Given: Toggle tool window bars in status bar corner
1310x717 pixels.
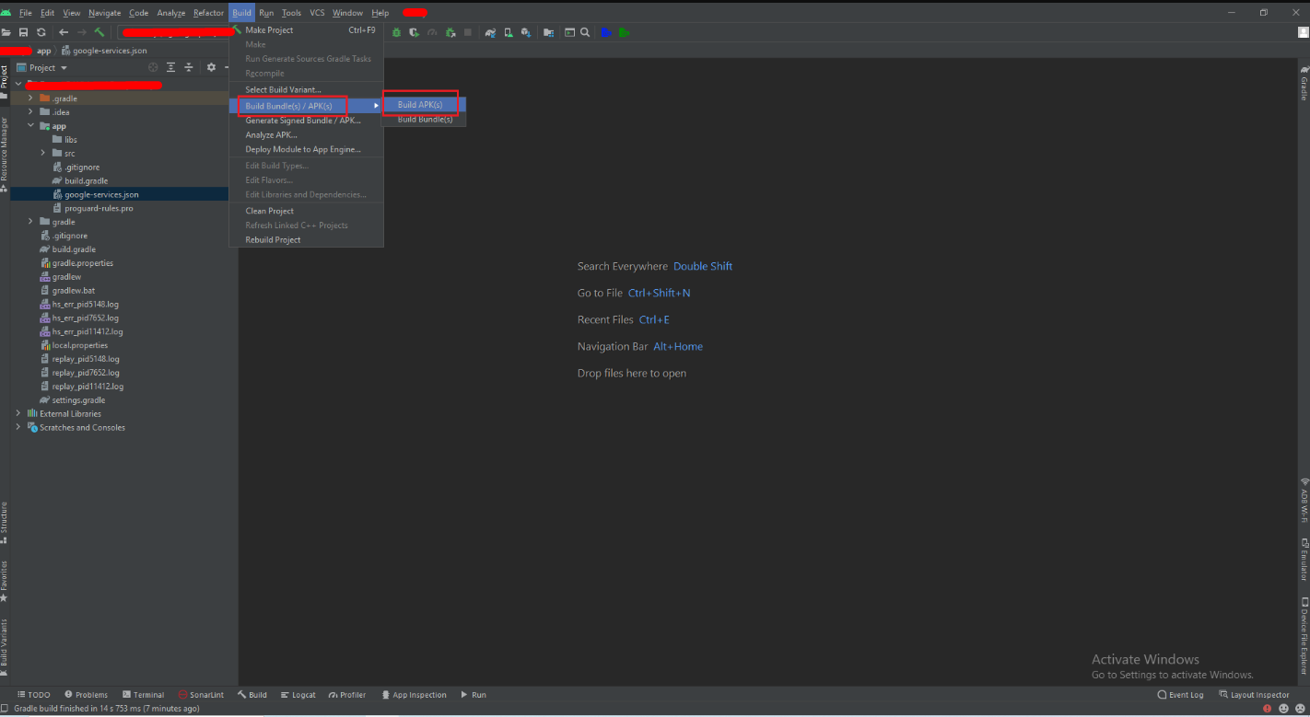Looking at the screenshot, I should (6, 709).
